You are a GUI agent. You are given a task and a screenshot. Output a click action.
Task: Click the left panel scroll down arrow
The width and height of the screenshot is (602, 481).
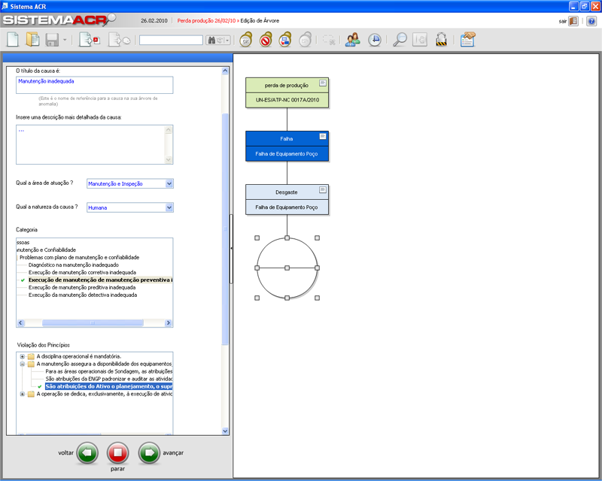225,431
